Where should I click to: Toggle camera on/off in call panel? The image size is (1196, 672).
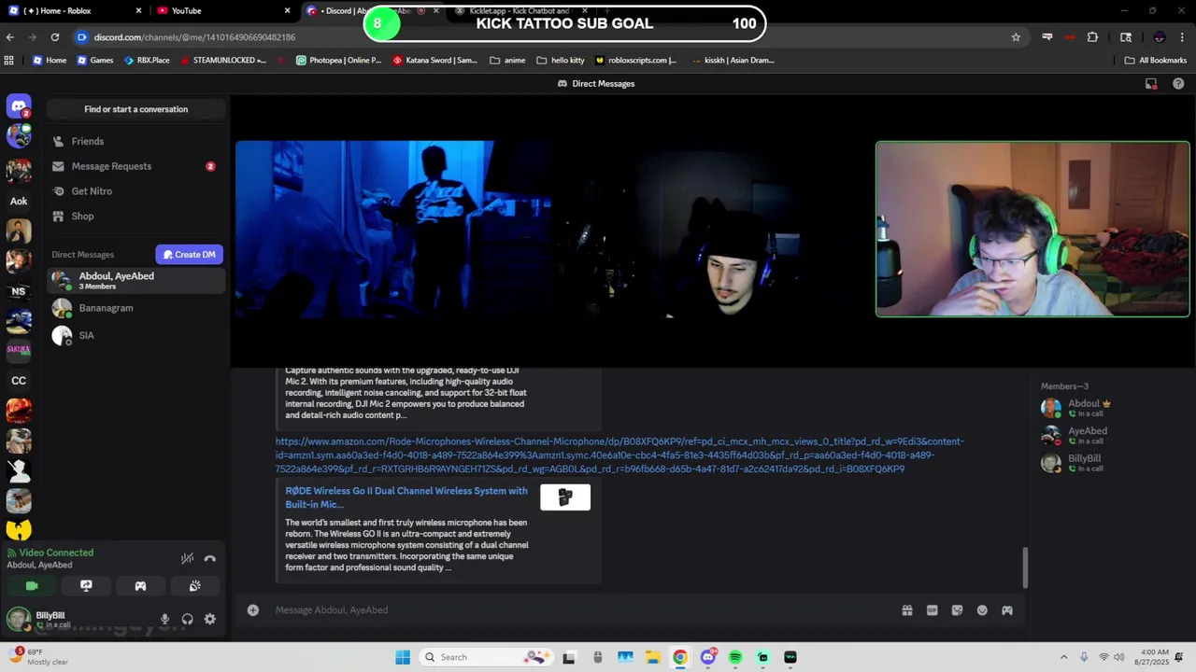point(32,586)
